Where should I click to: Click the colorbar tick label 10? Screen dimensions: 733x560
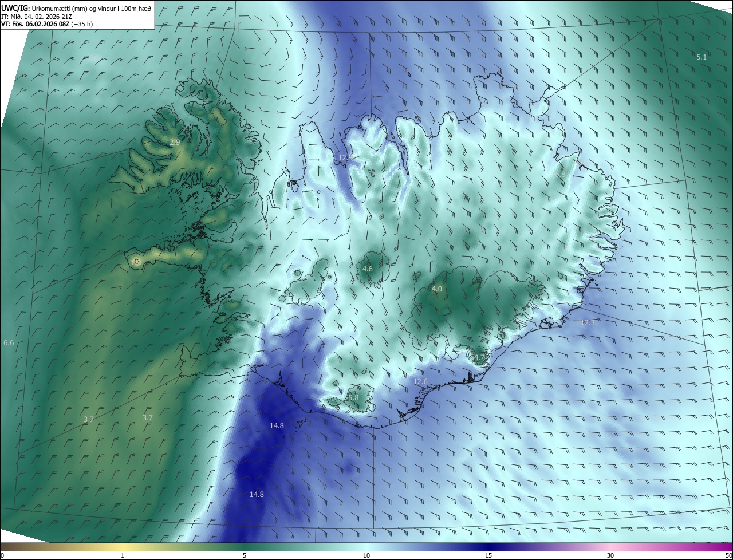(366, 555)
